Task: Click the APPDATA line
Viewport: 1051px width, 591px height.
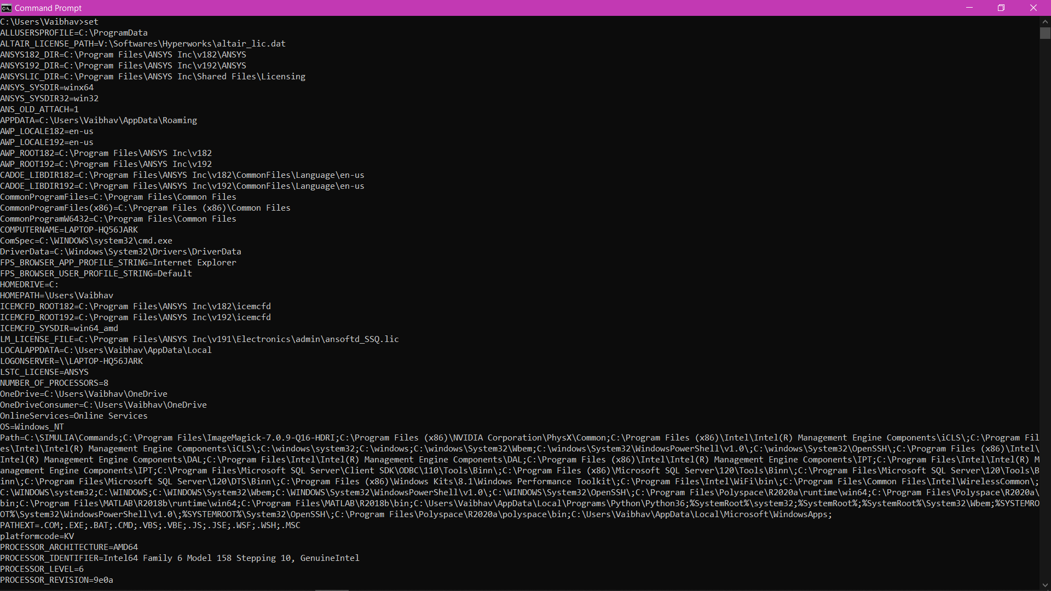Action: click(x=99, y=120)
